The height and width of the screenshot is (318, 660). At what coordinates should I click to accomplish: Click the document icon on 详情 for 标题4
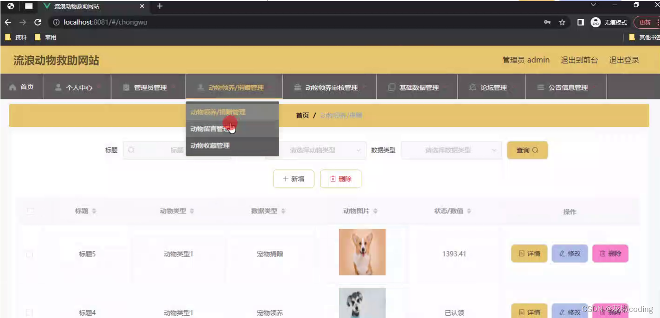522,312
